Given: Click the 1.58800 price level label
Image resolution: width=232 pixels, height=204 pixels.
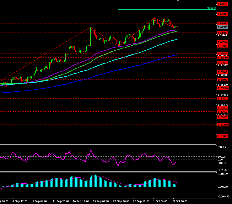Looking at the screenshot, I should coord(223,54).
